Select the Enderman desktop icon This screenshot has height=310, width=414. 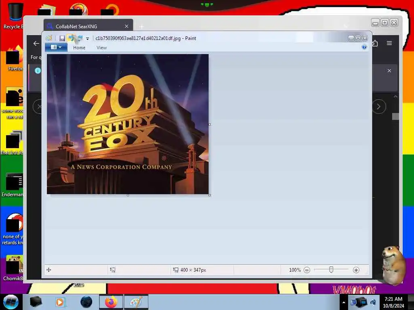pyautogui.click(x=13, y=184)
